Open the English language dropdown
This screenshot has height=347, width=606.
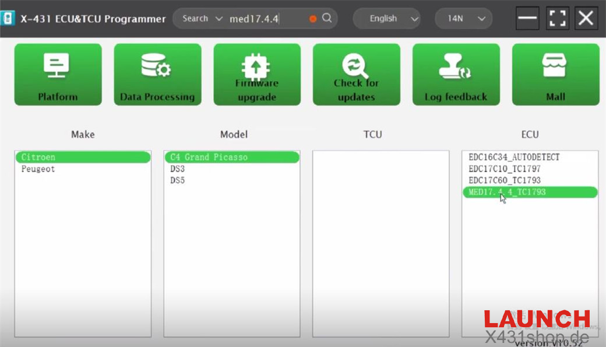(x=386, y=19)
